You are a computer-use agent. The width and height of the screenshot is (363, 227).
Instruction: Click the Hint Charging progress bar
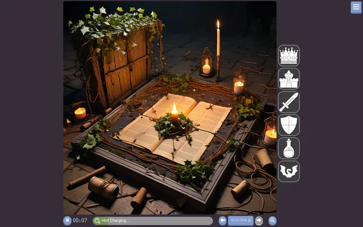pyautogui.click(x=153, y=221)
